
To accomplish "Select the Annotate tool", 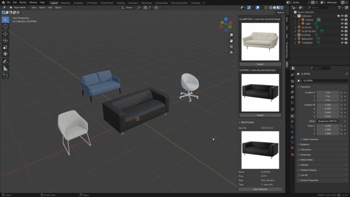I will pos(5,61).
